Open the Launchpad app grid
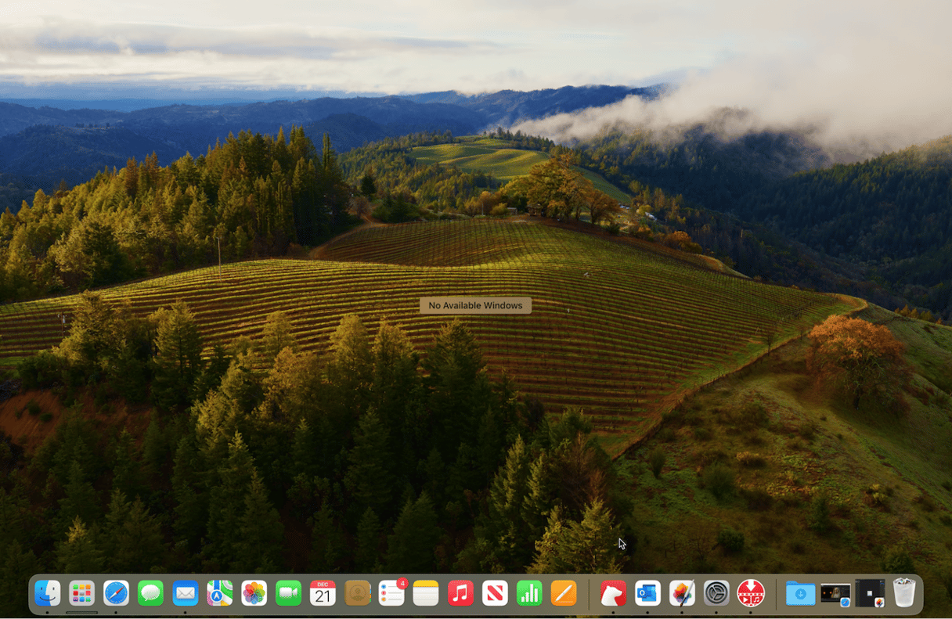The image size is (952, 619). pyautogui.click(x=81, y=593)
